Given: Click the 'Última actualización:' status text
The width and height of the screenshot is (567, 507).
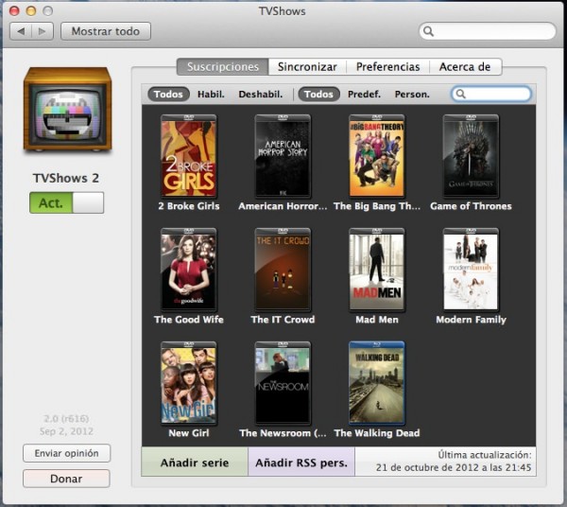Looking at the screenshot, I should tap(485, 455).
